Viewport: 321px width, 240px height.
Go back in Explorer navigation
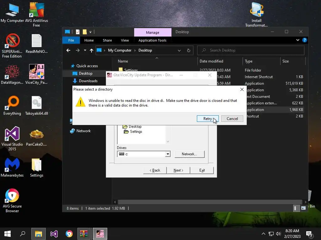coord(68,50)
